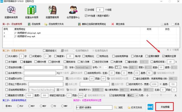Enable 高级自定义 checkbox
Screen dimensions: 182x112
[x=44, y=51]
